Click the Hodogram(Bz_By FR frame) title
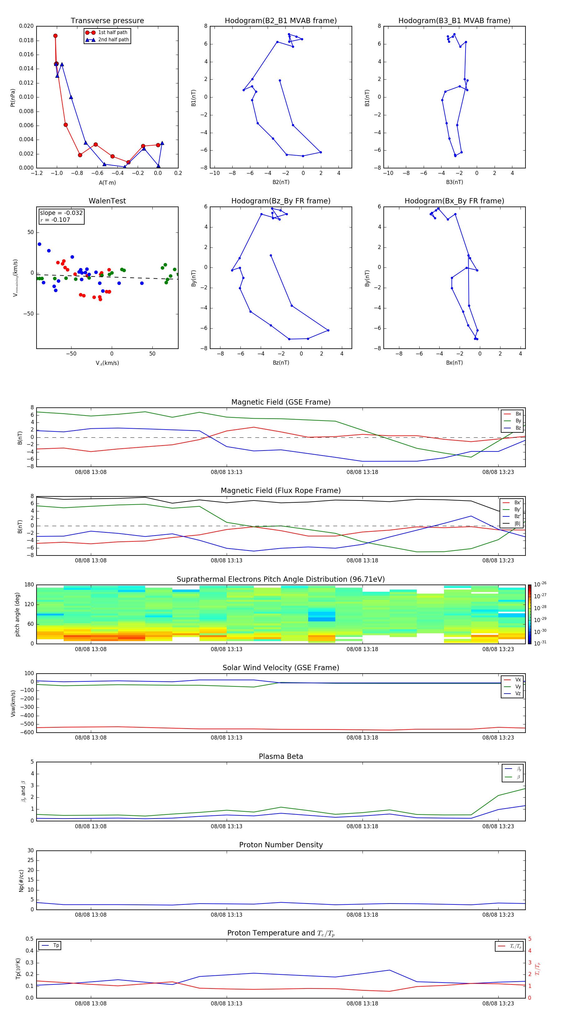Image resolution: width=562 pixels, height=1031 pixels. point(281,201)
